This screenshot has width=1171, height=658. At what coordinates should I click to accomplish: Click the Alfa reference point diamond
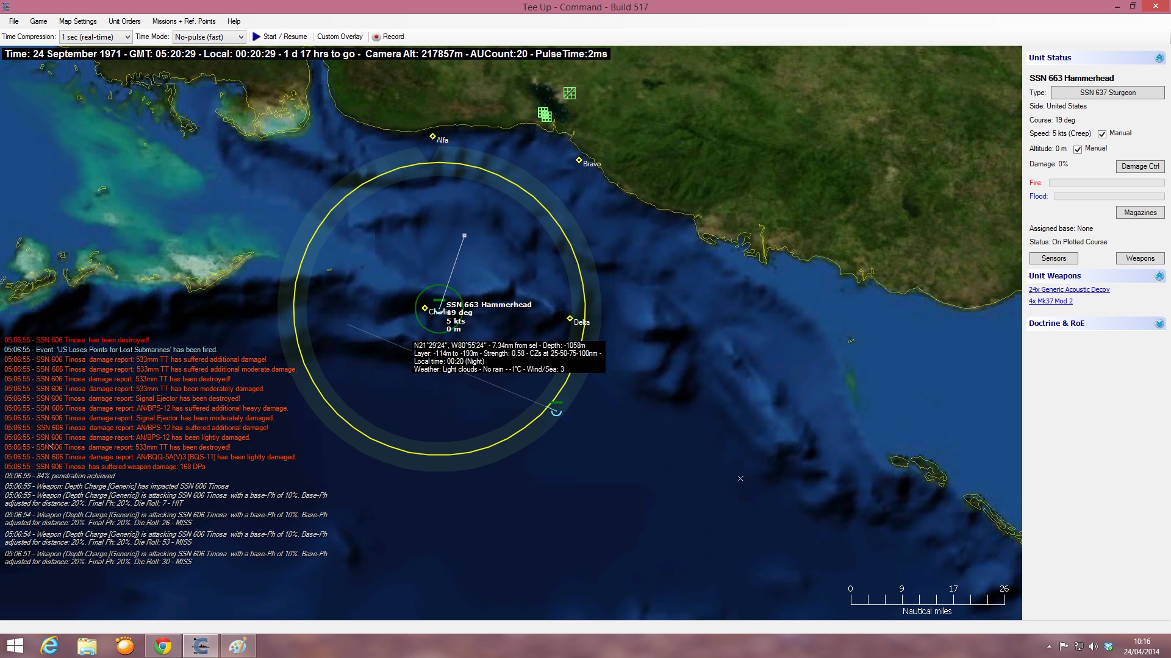432,136
